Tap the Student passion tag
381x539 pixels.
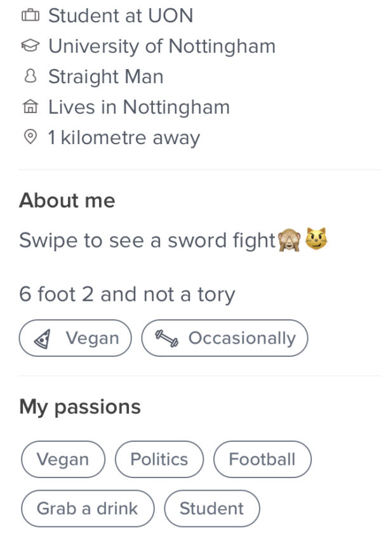tap(212, 509)
